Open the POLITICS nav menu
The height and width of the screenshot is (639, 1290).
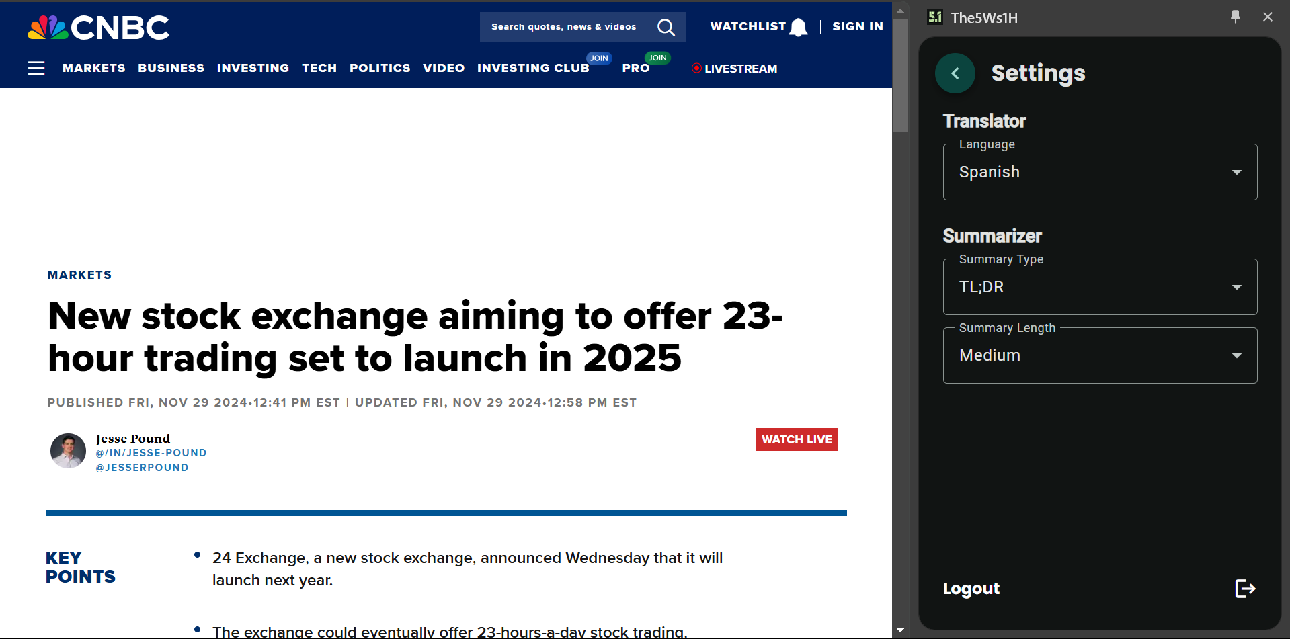point(380,68)
